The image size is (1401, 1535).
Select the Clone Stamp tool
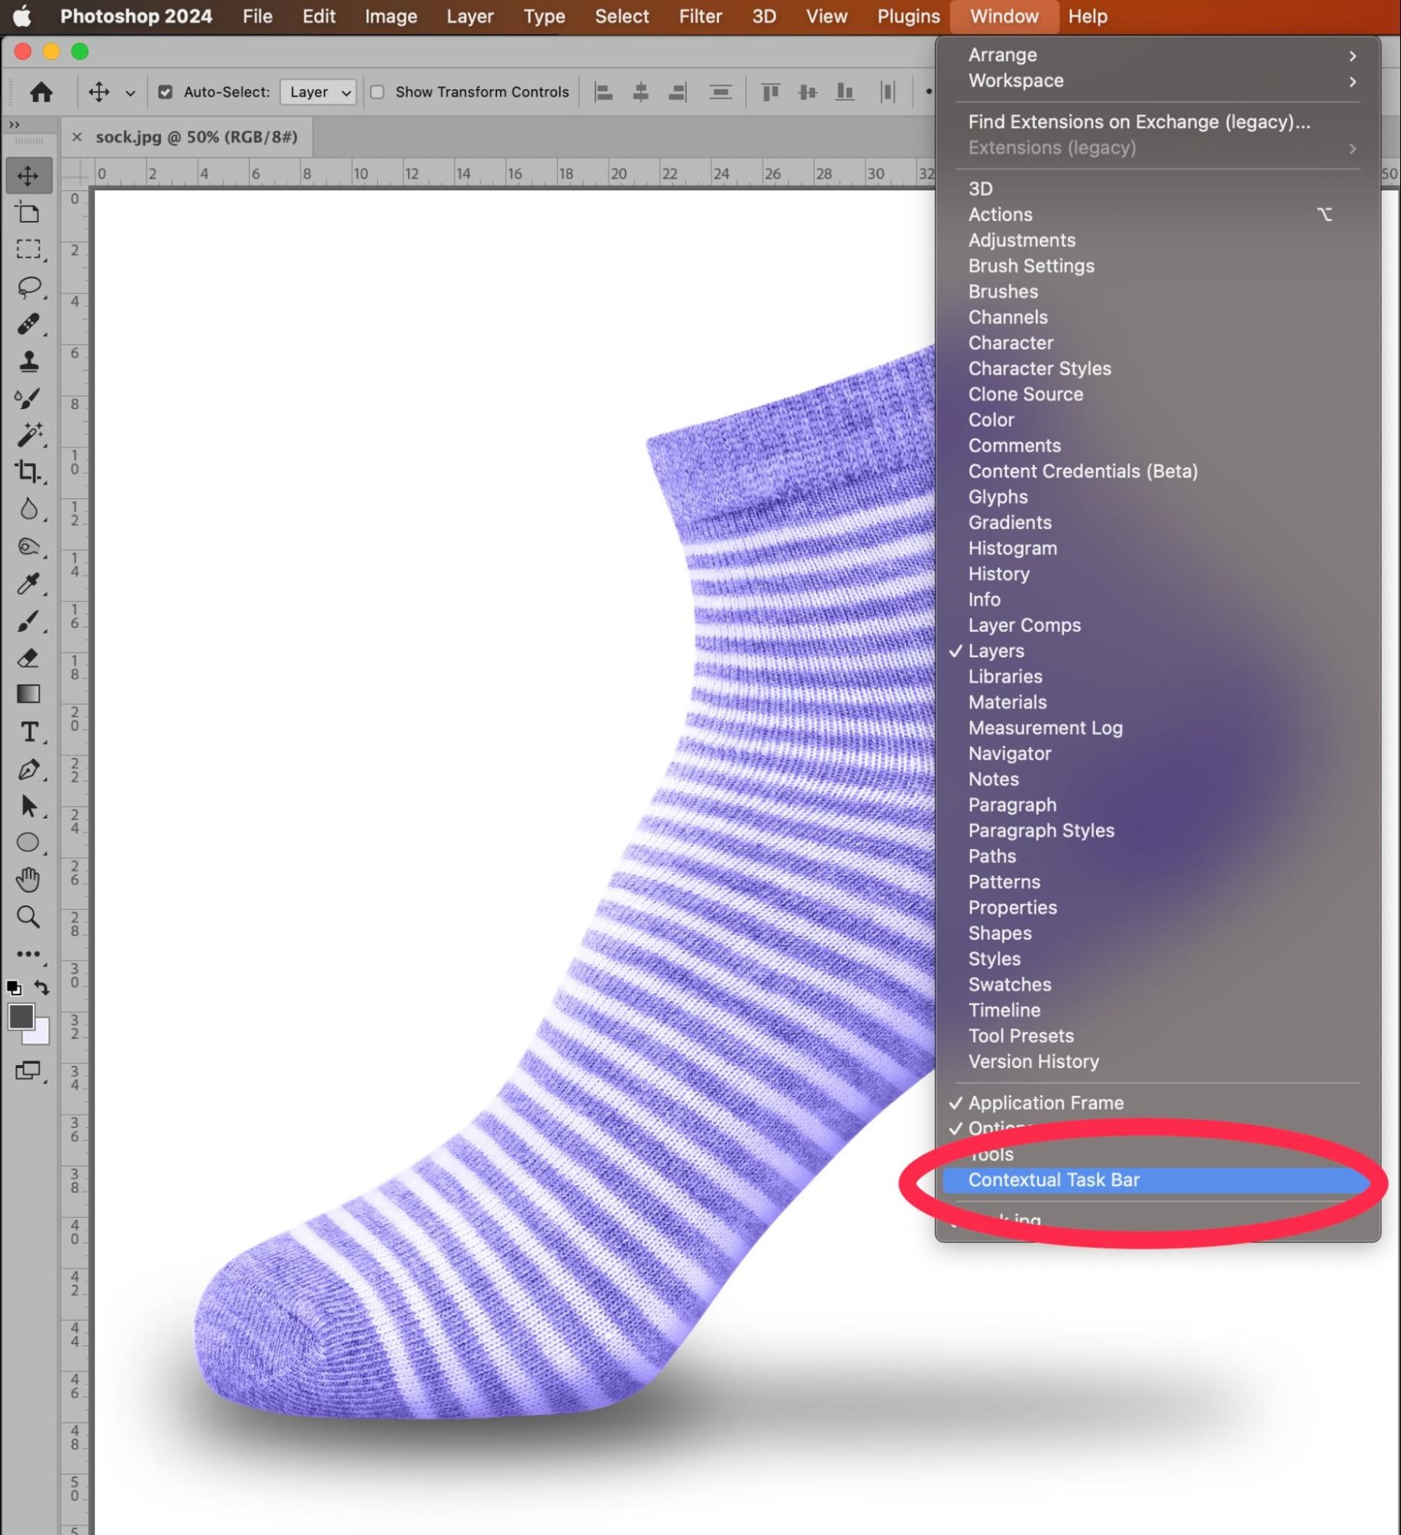coord(28,361)
